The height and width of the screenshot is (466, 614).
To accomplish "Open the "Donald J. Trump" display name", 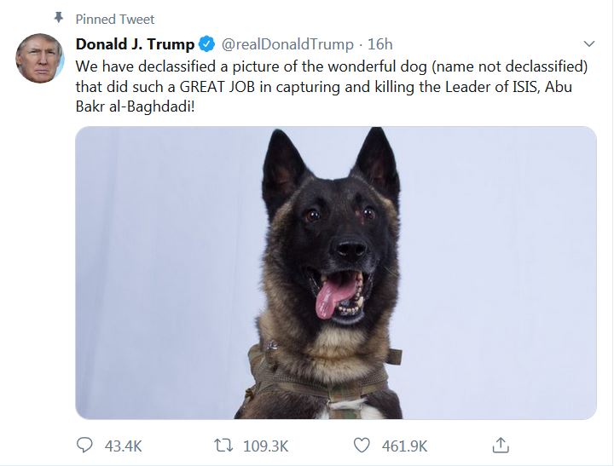I will point(135,43).
